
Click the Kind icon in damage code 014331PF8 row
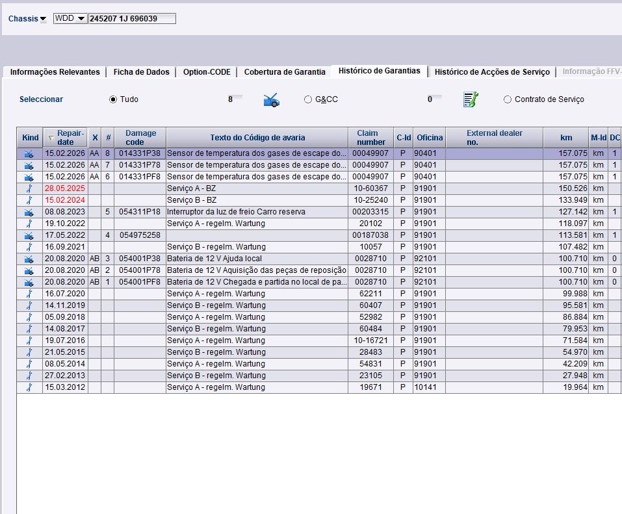pos(29,177)
